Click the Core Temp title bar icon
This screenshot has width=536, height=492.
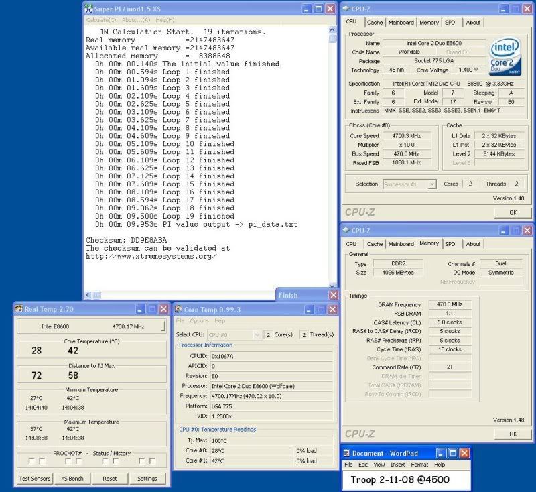tap(178, 308)
